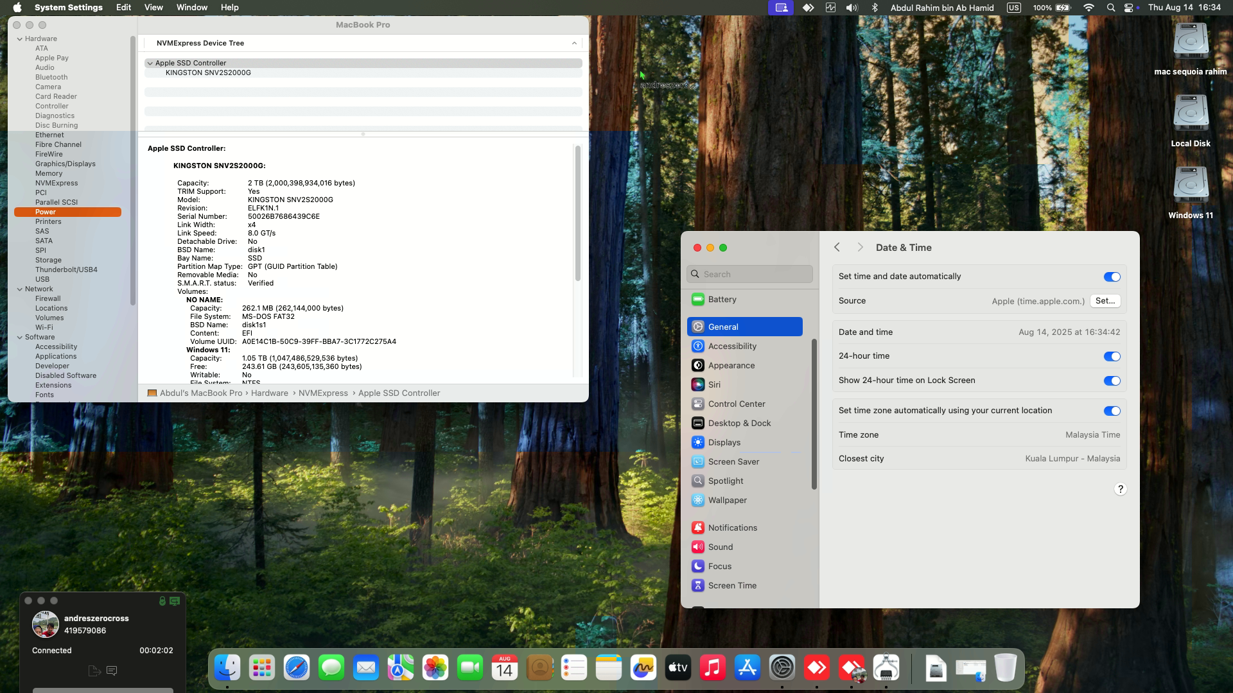Click NVMExpress in bottom path bar

tap(323, 393)
